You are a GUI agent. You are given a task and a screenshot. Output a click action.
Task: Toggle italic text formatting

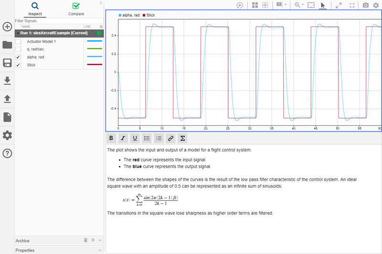(x=123, y=138)
